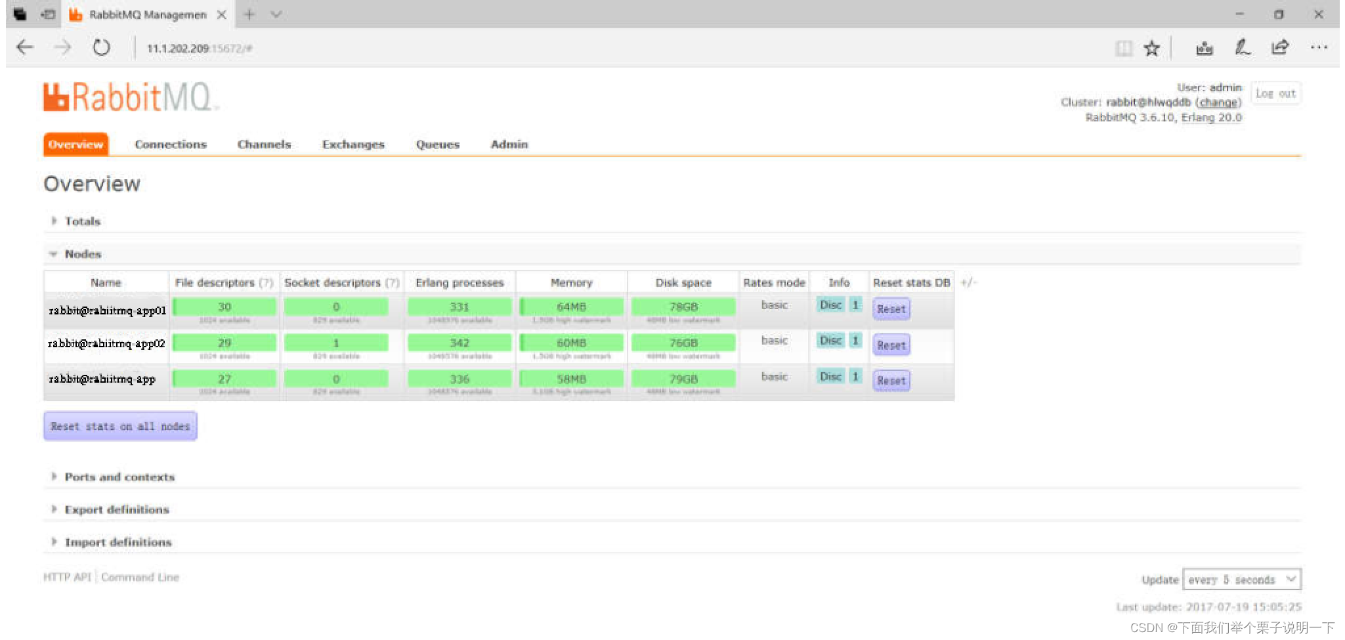
Task: Click the Disc tag in app01 row
Action: (830, 305)
